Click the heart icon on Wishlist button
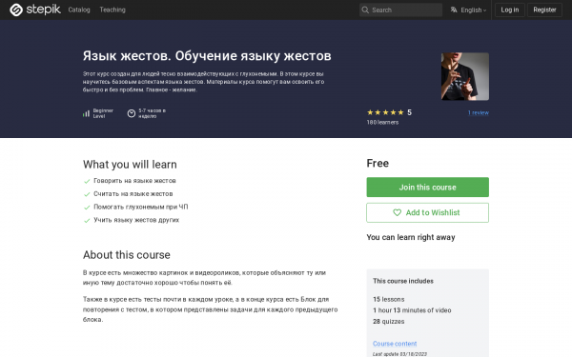Viewport: 572px width, 357px height. [397, 212]
